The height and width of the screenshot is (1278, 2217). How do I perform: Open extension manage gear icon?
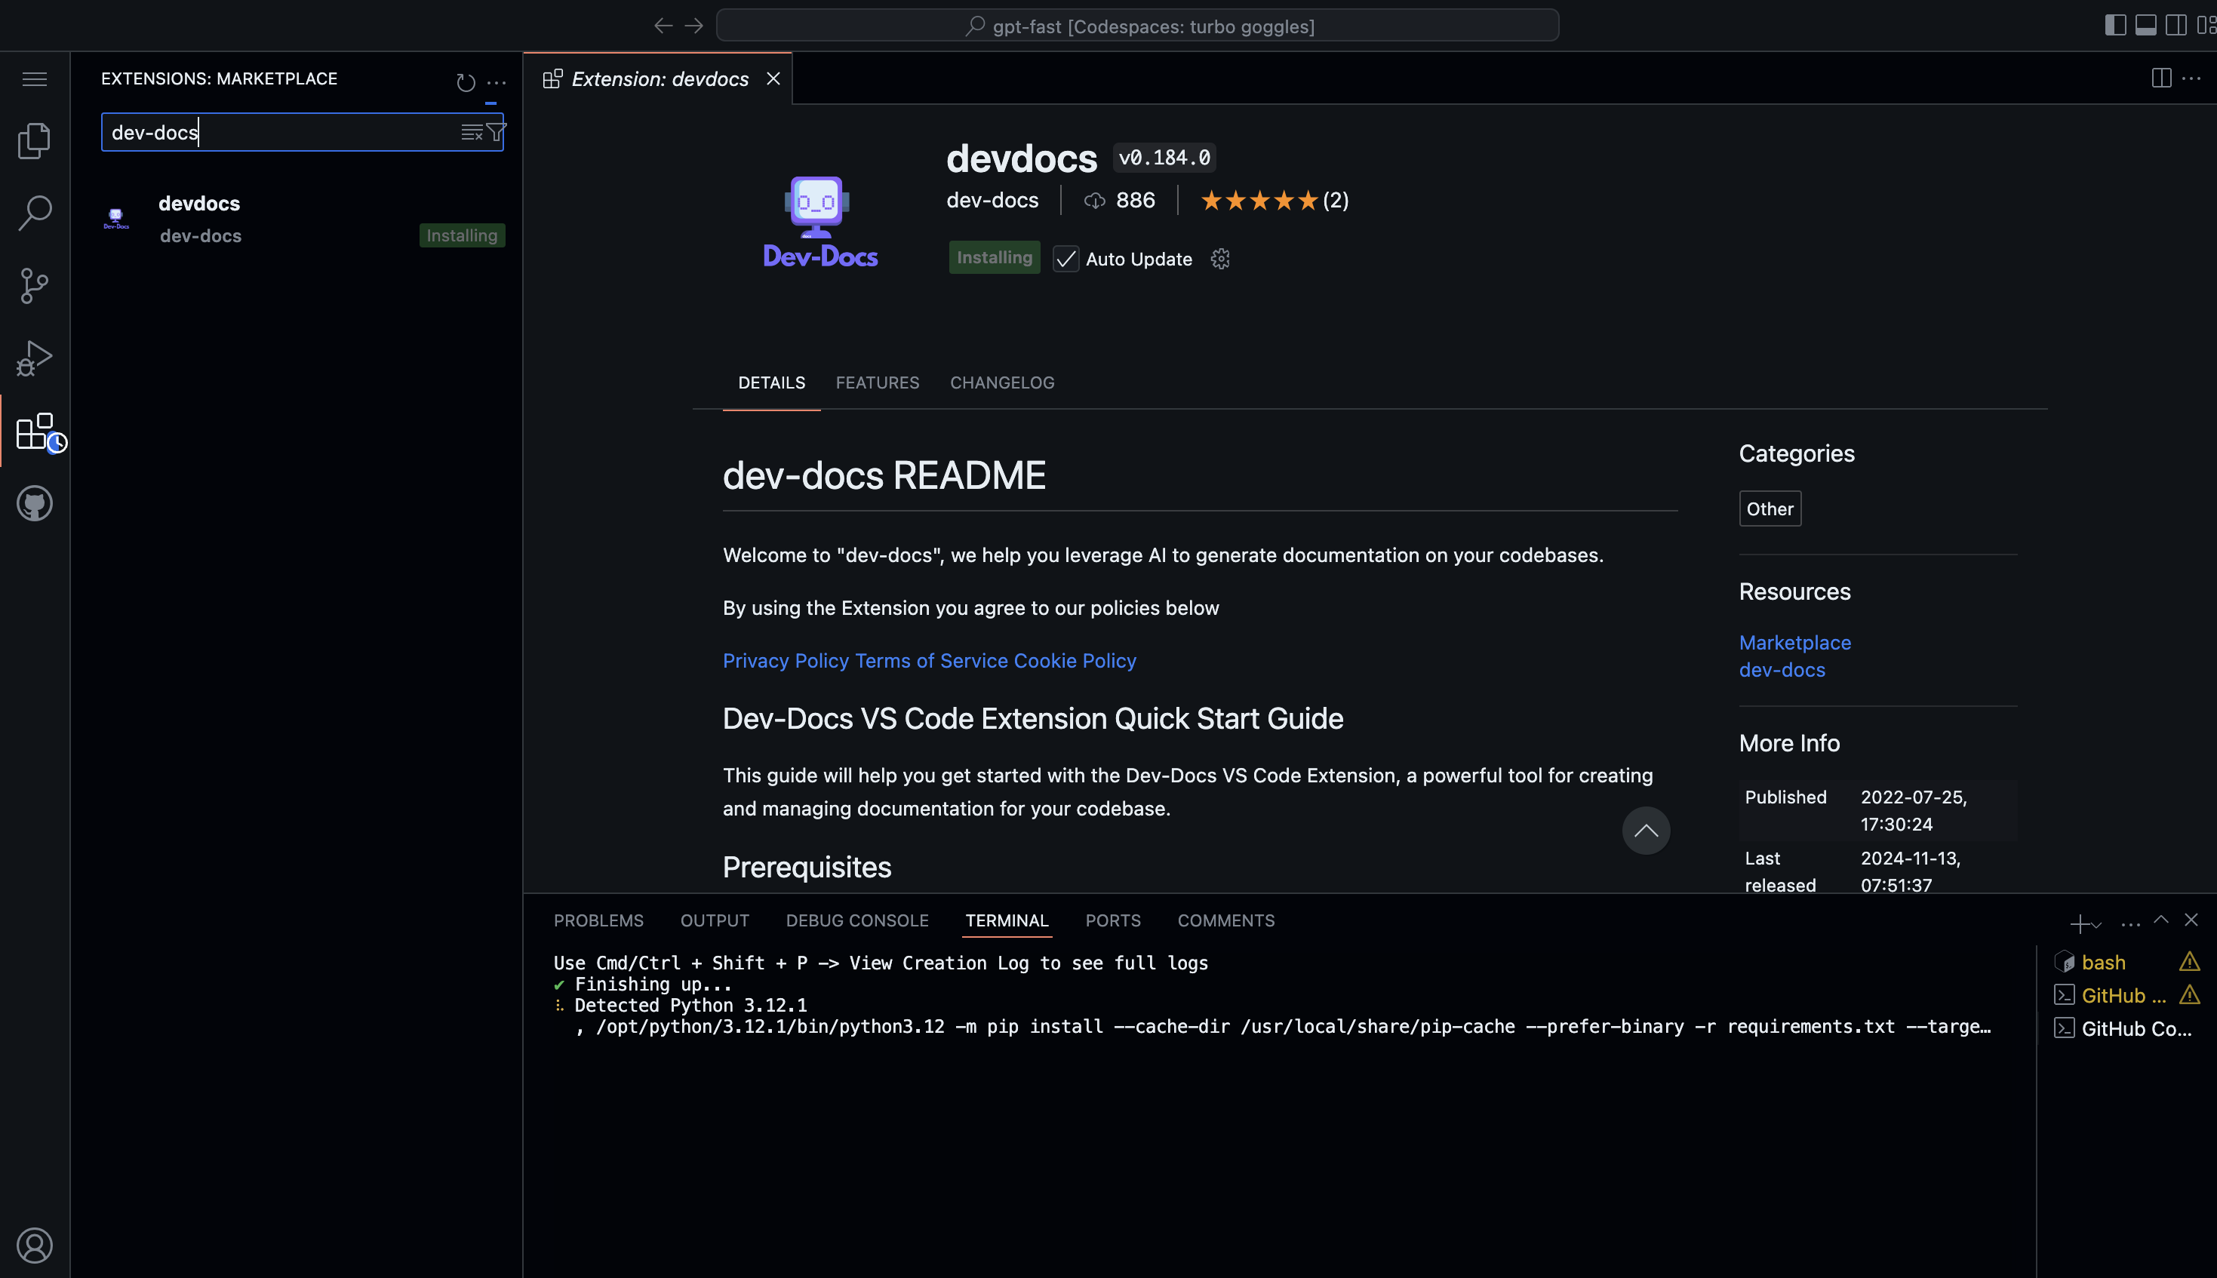click(x=1220, y=259)
